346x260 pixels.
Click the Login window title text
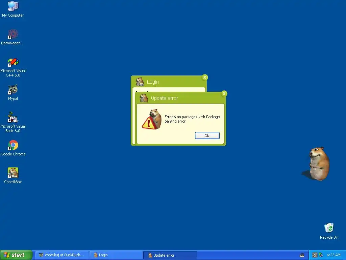click(x=153, y=82)
